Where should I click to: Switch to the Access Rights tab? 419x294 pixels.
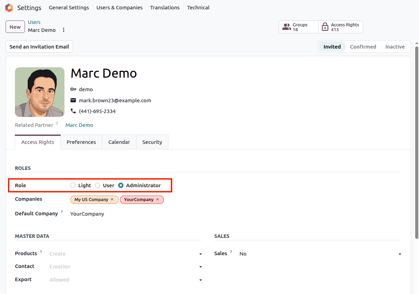38,142
